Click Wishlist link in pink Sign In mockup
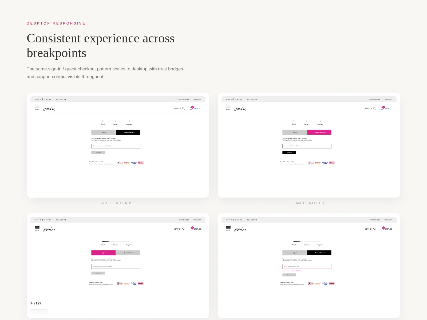 (x=197, y=220)
